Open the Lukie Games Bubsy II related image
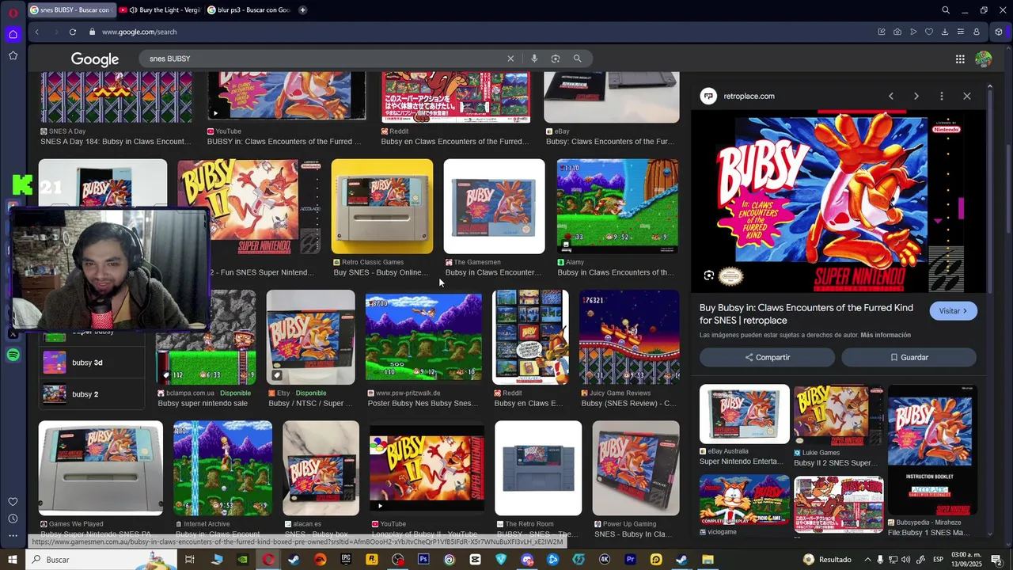The image size is (1013, 570). pyautogui.click(x=838, y=415)
